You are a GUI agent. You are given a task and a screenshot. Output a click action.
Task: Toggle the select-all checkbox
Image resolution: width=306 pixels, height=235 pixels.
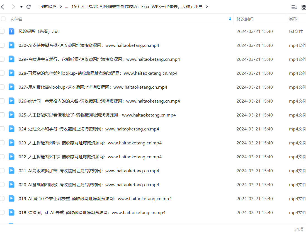point(3,19)
